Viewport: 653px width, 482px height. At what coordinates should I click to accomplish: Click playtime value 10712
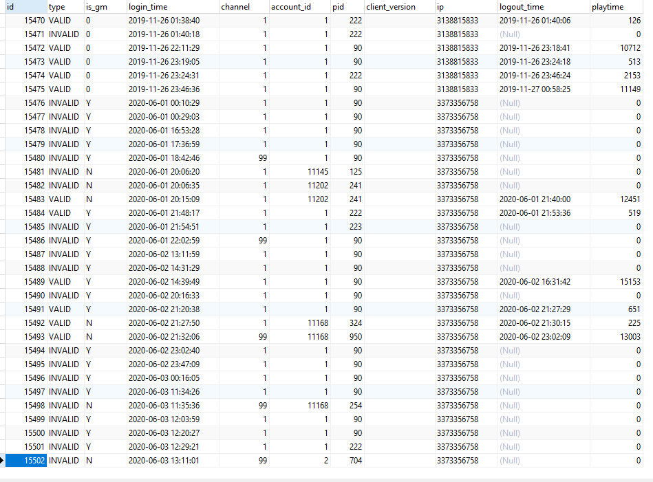[630, 48]
